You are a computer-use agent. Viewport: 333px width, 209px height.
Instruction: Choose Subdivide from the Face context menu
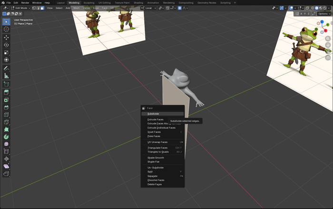pos(153,114)
